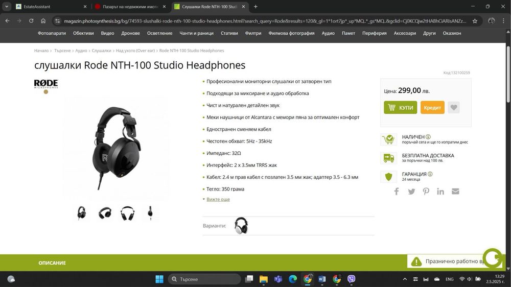This screenshot has height=287, width=511.
Task: Open Word from taskbar
Action: click(x=322, y=279)
